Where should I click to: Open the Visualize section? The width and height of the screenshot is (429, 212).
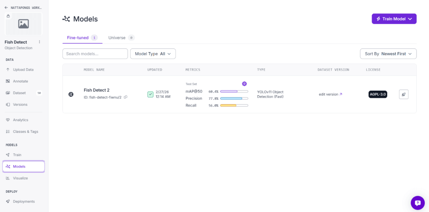[20, 178]
